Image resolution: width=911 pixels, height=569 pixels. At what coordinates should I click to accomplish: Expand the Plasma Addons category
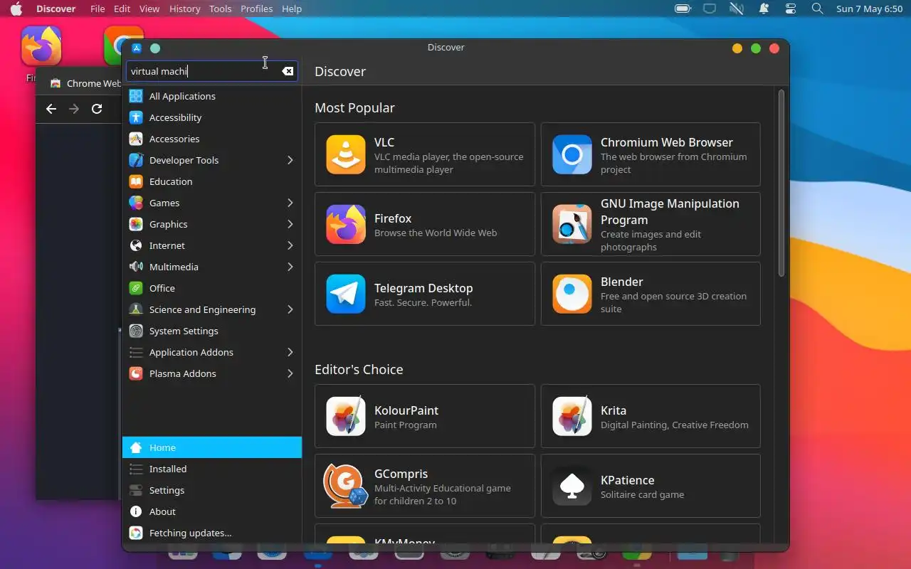[x=290, y=373]
